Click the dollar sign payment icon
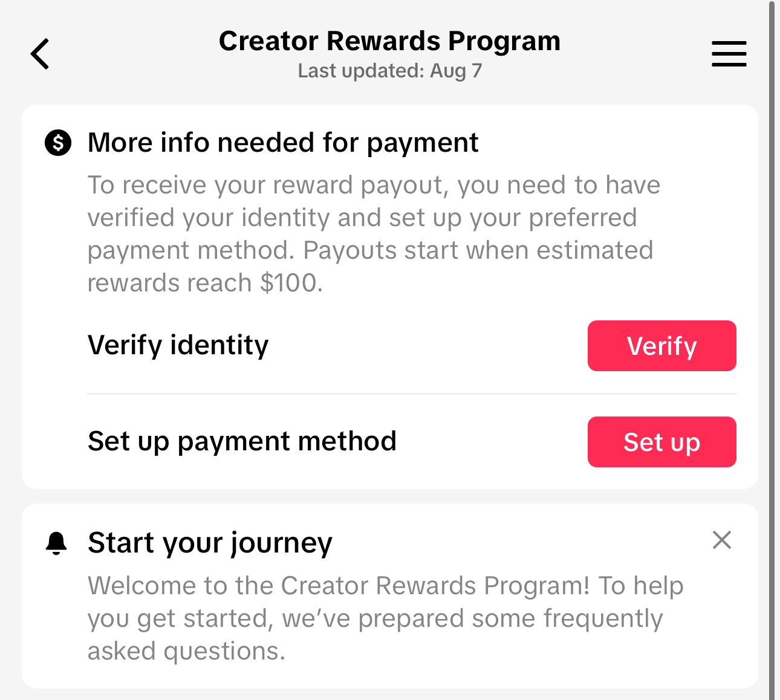This screenshot has width=780, height=700. pyautogui.click(x=58, y=143)
